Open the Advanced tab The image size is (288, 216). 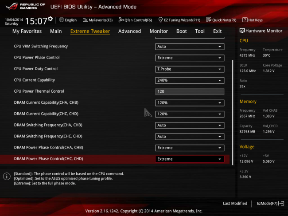pos(129,31)
